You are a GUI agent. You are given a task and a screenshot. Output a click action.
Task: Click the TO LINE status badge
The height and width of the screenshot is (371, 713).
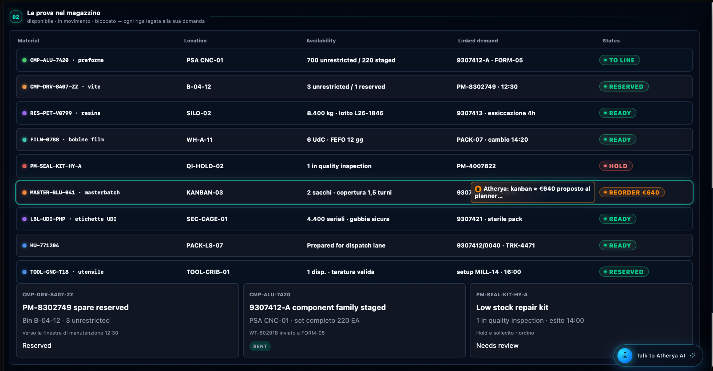(619, 60)
